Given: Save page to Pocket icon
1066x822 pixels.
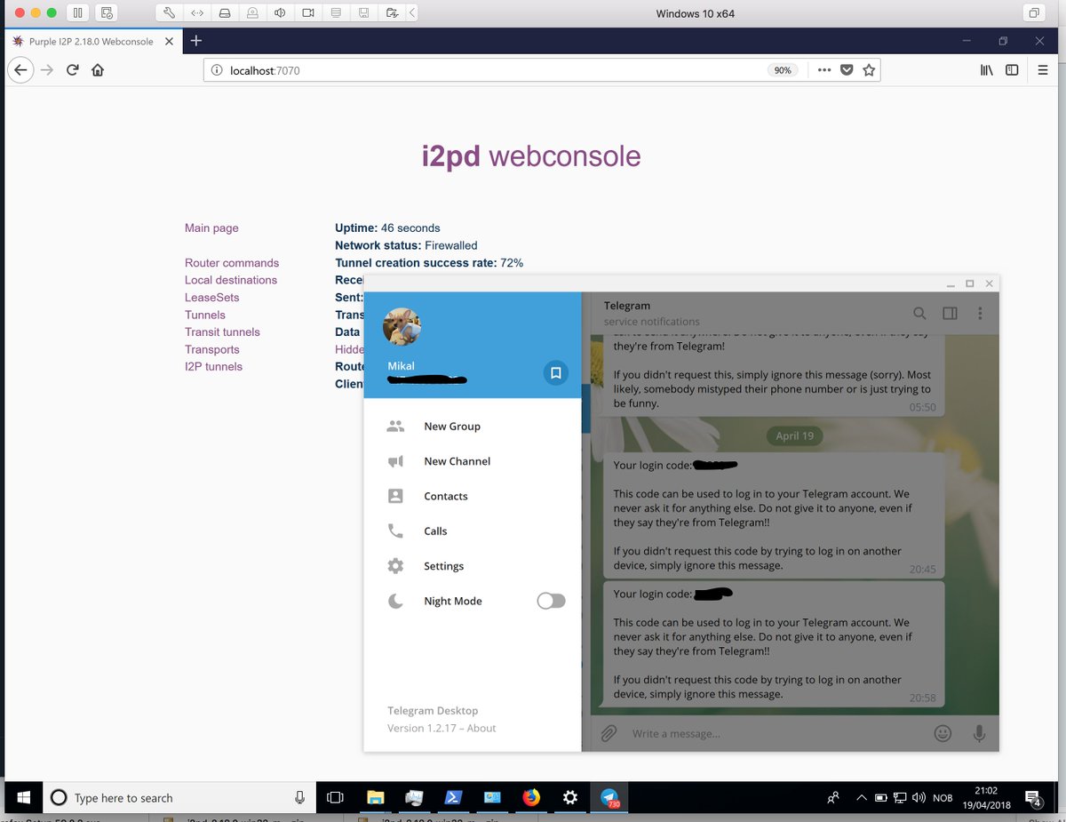Looking at the screenshot, I should [x=847, y=70].
